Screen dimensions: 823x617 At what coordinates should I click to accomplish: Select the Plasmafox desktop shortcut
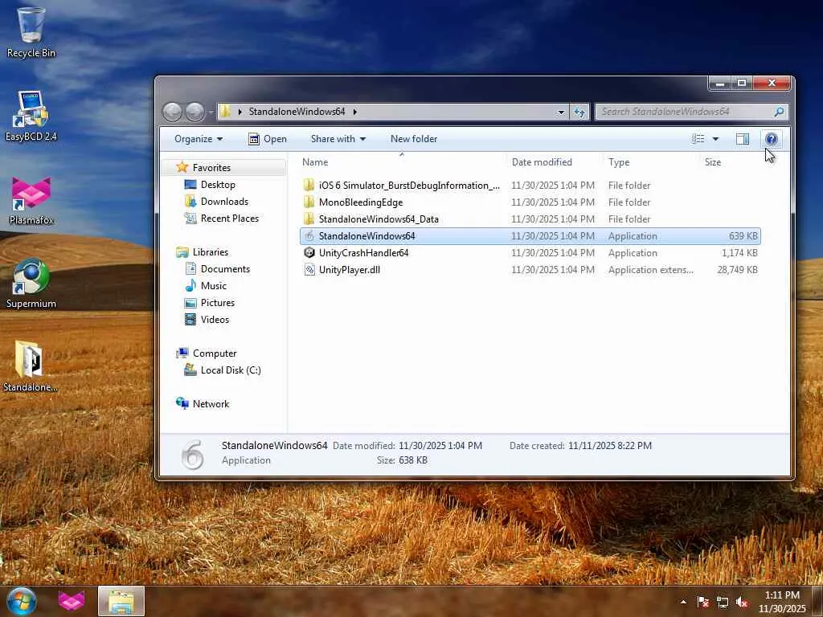[x=31, y=200]
